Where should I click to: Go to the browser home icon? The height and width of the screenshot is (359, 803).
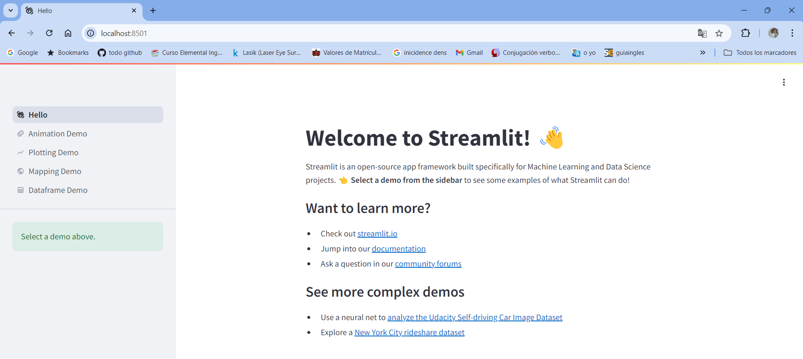point(68,33)
